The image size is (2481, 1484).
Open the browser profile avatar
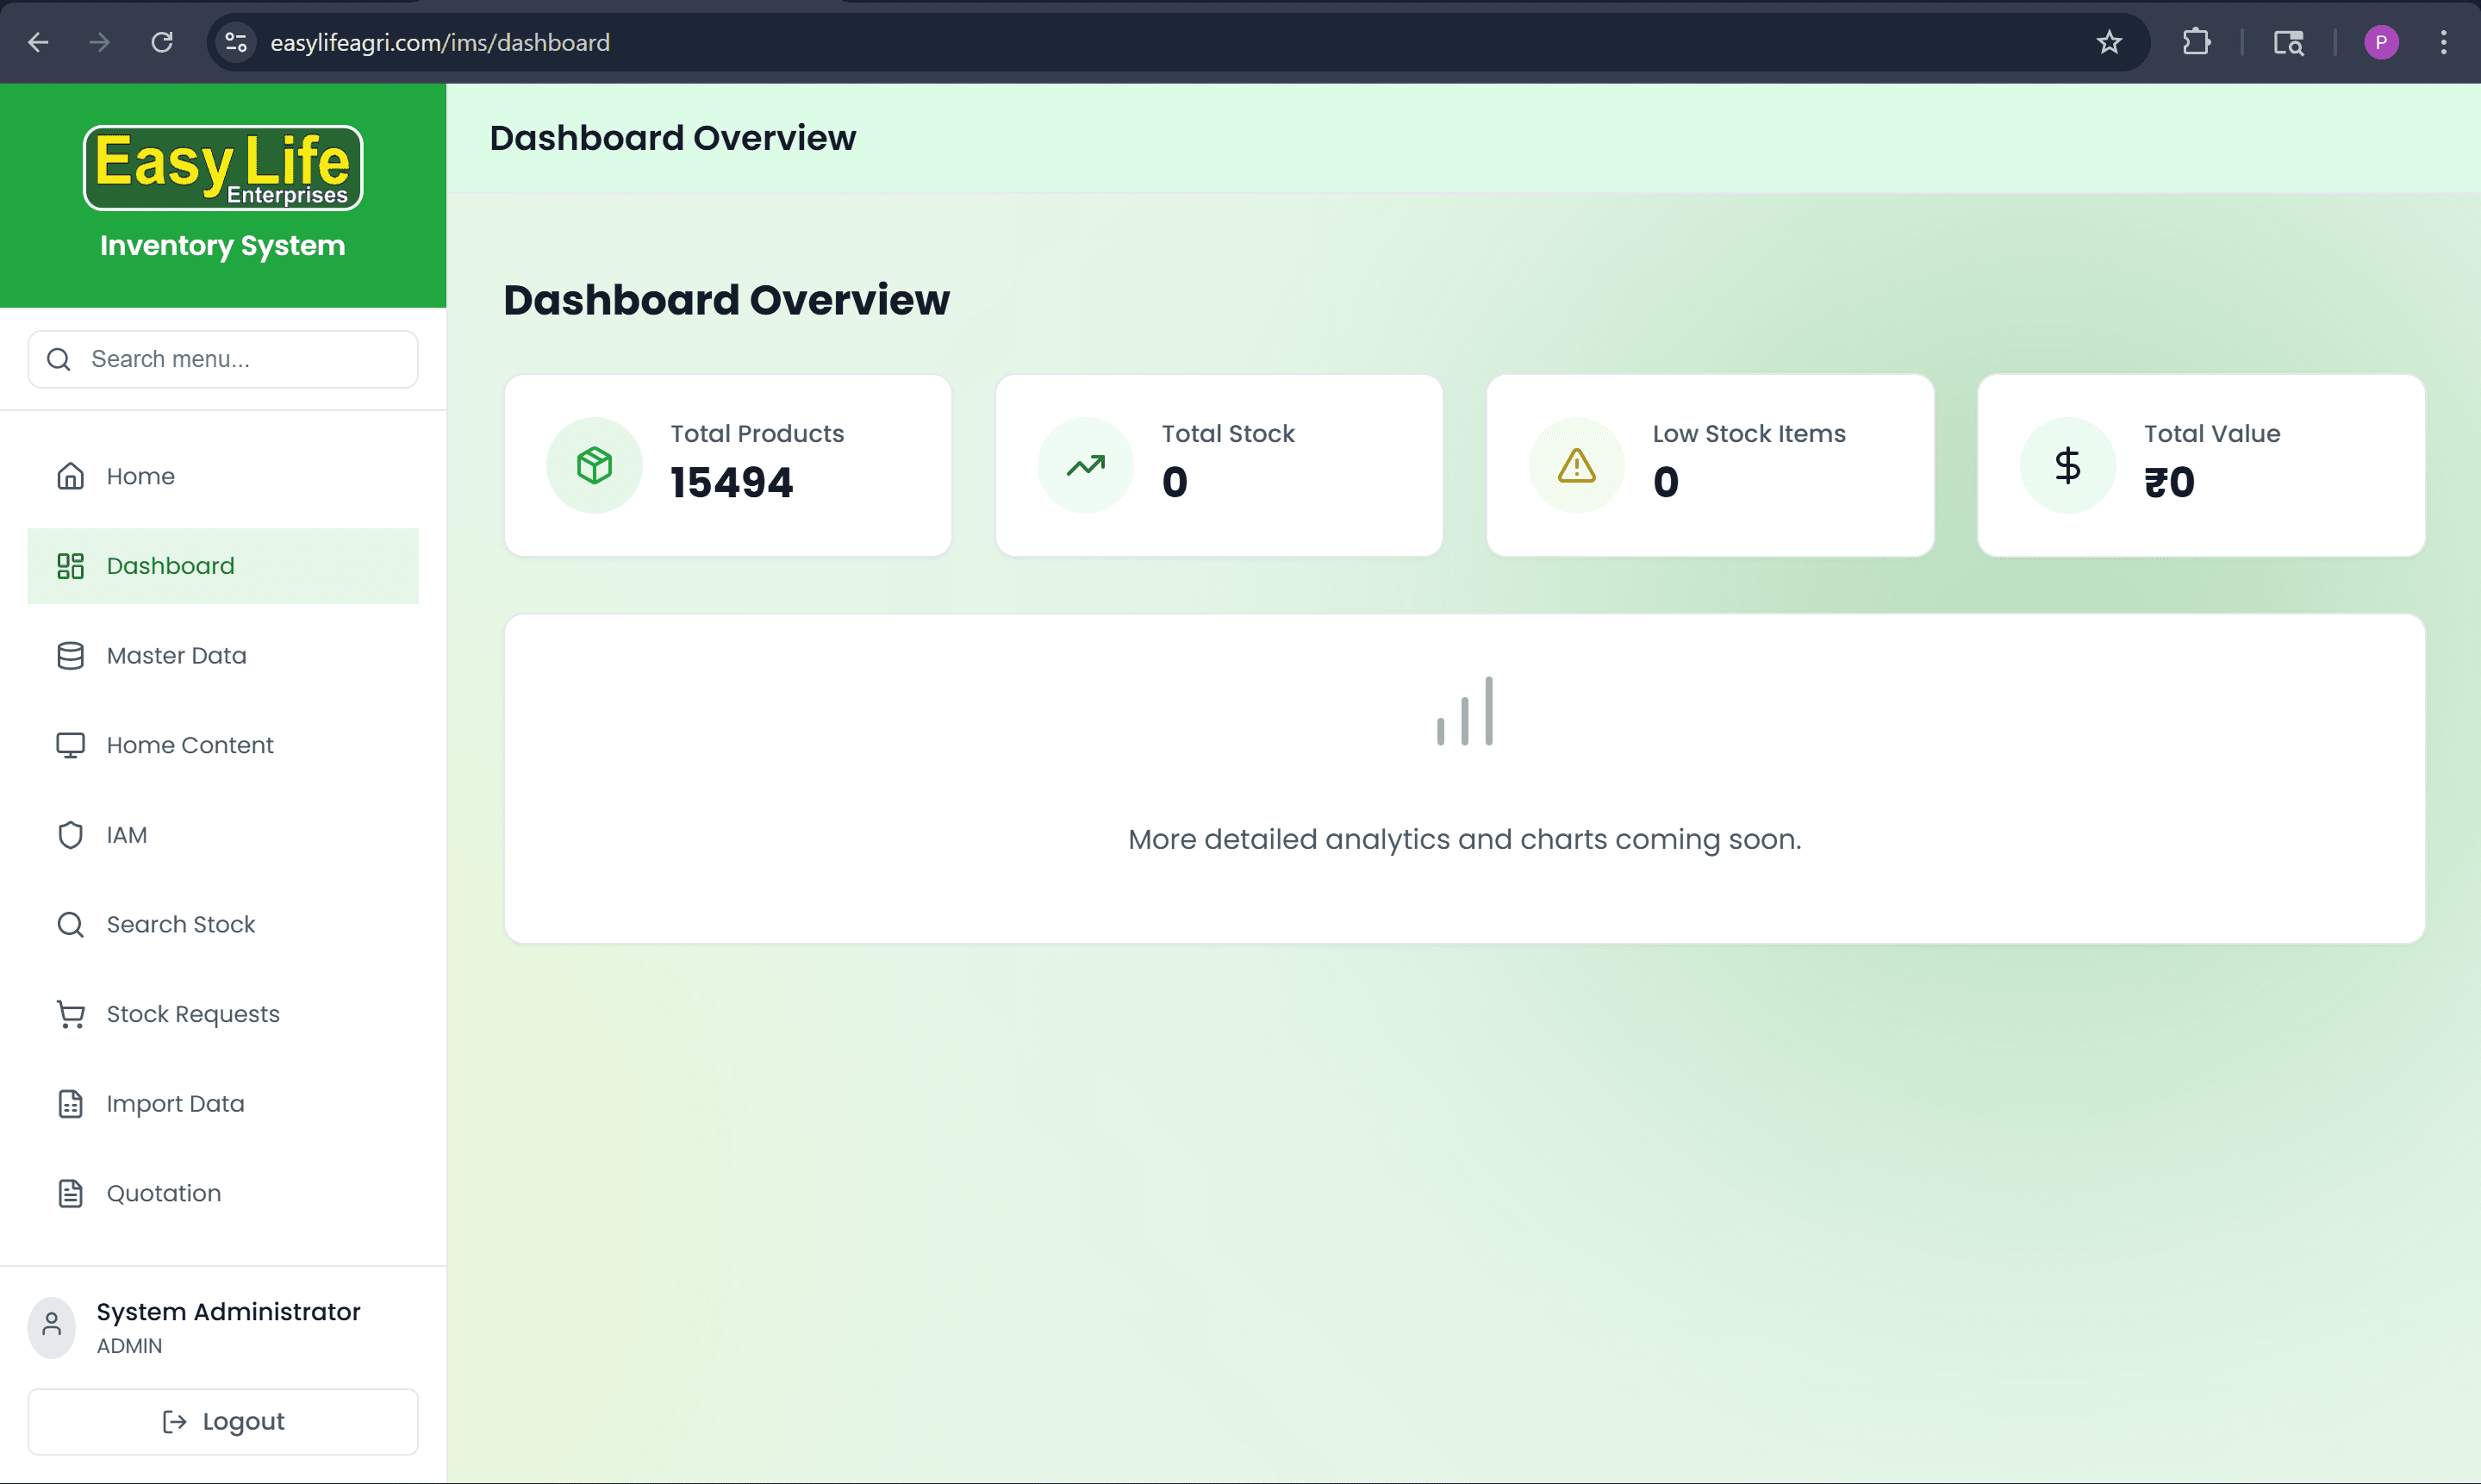coord(2382,42)
